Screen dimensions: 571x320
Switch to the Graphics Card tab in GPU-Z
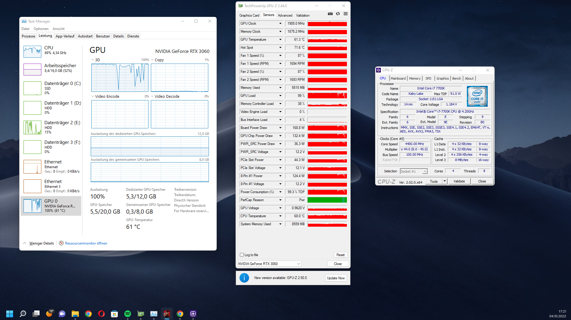pyautogui.click(x=249, y=15)
